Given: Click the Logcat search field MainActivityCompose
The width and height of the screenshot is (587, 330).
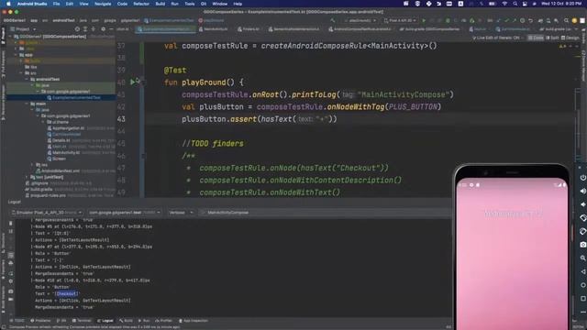Looking at the screenshot, I should click(325, 213).
